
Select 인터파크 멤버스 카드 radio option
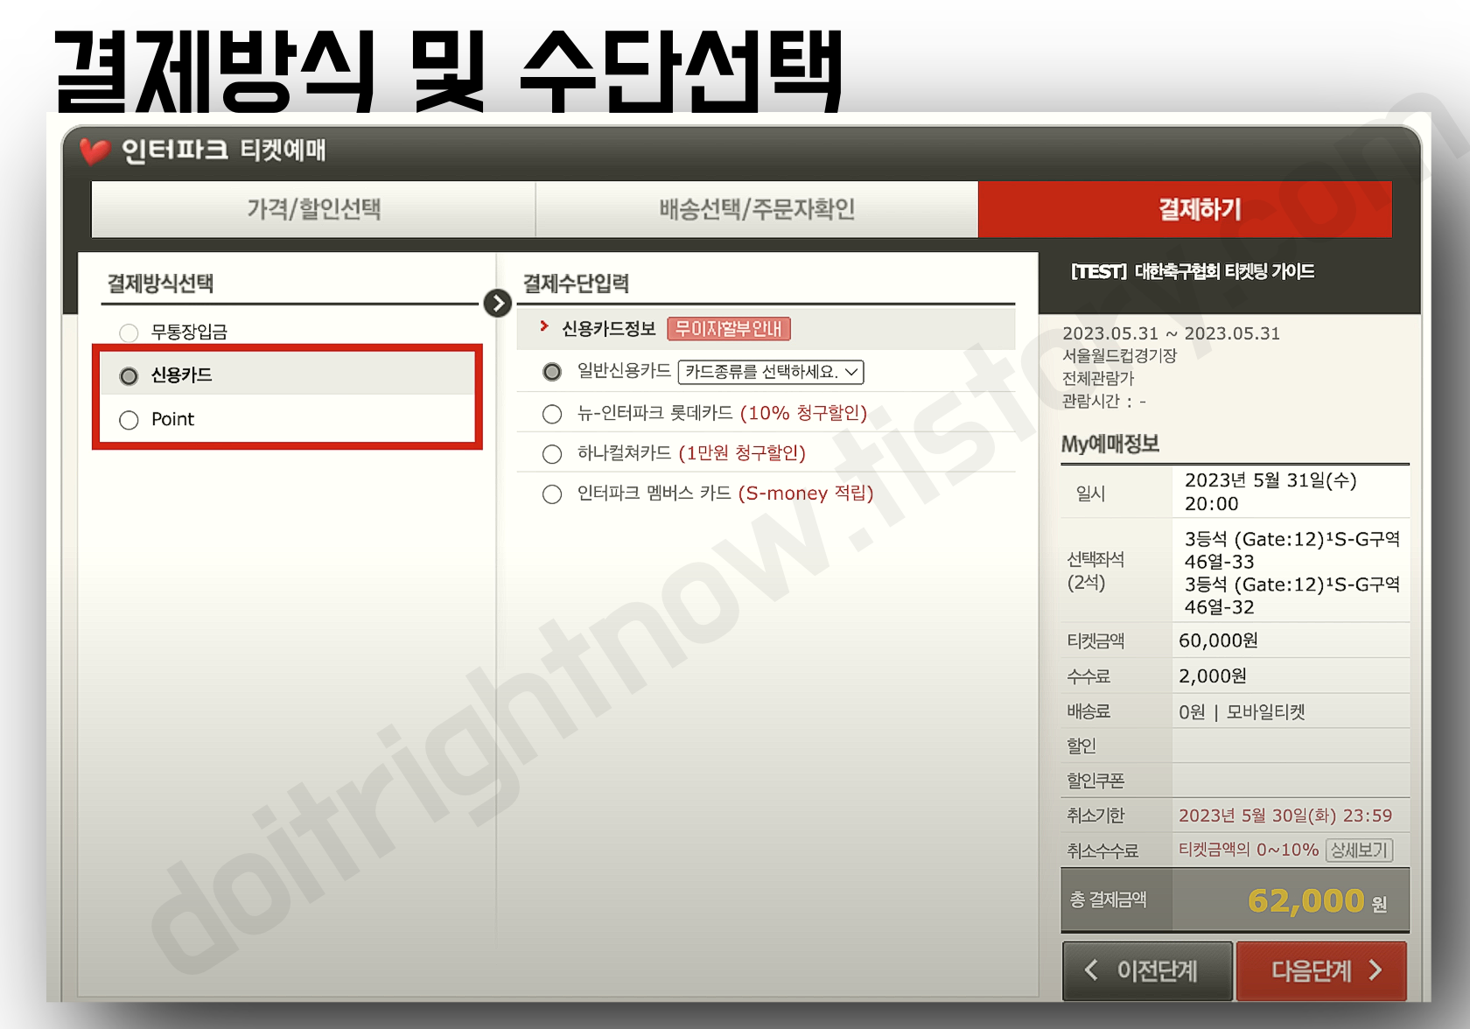click(x=552, y=494)
